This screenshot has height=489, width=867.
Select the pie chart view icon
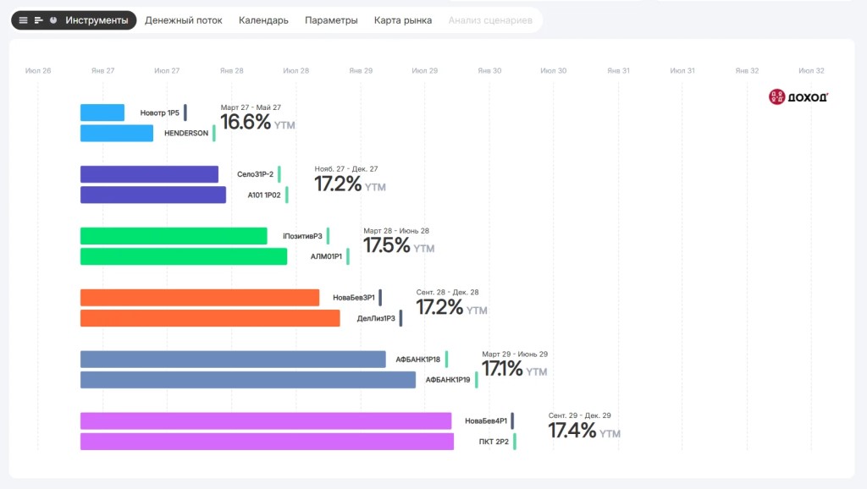53,20
